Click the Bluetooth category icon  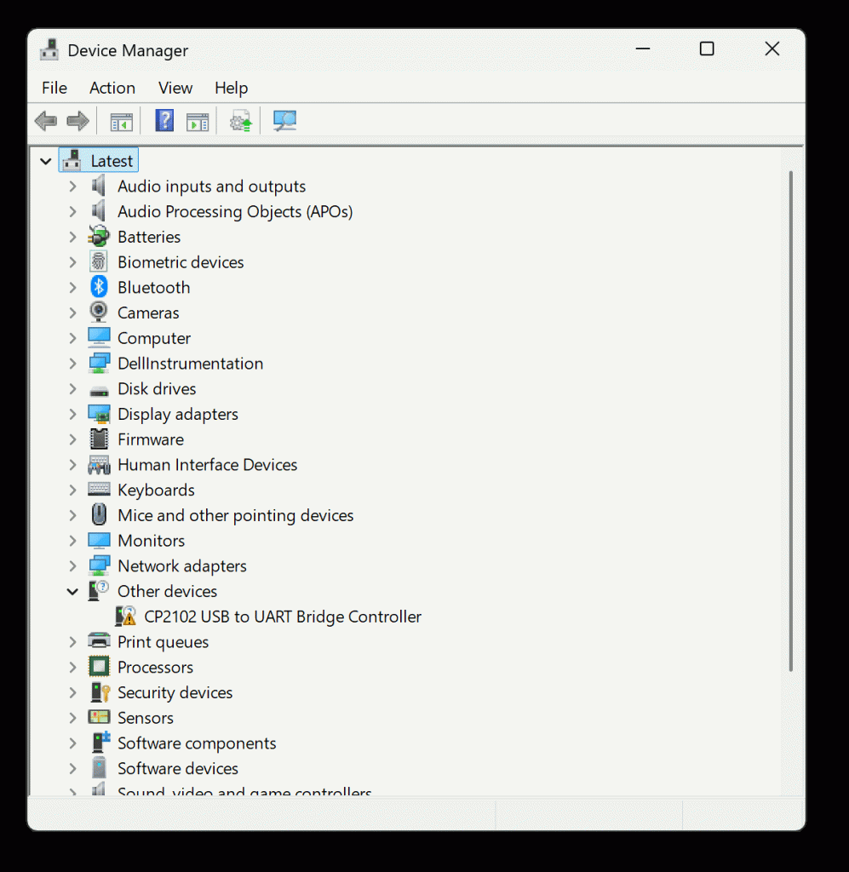[x=100, y=287]
